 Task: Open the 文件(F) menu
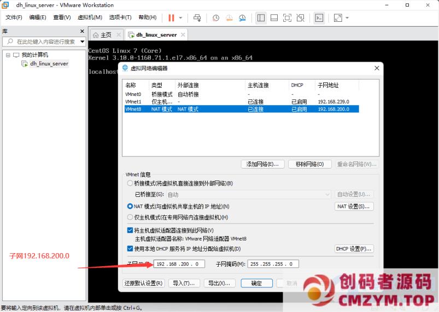tap(14, 17)
